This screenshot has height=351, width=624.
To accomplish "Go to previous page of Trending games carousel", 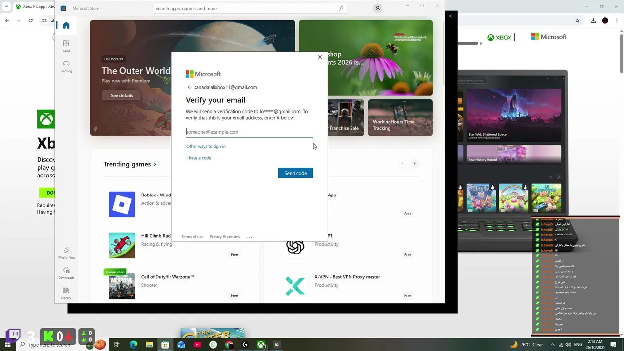I will coord(402,163).
